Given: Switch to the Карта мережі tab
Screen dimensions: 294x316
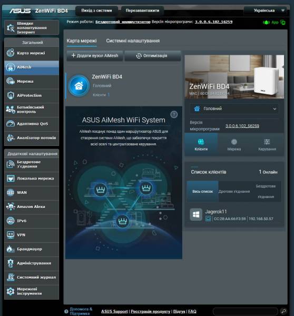Looking at the screenshot, I should coord(82,41).
